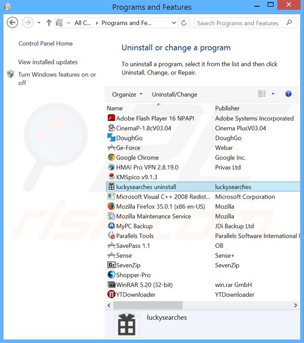
Task: Go up one level with up arrow
Action: pos(49,23)
